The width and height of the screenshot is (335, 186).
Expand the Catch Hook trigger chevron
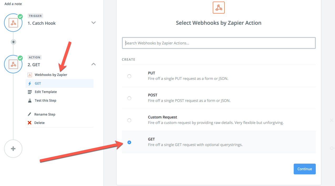[x=93, y=23]
